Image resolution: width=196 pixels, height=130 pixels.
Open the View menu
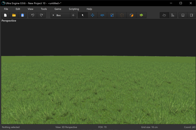pyautogui.click(x=31, y=9)
